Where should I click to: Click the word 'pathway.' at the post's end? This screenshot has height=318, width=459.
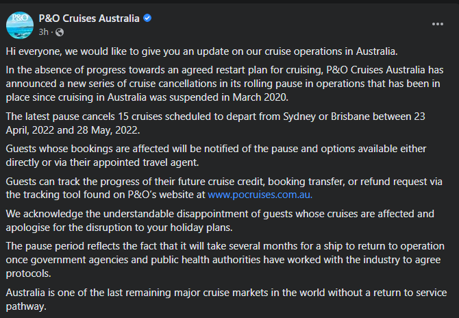[x=26, y=306]
